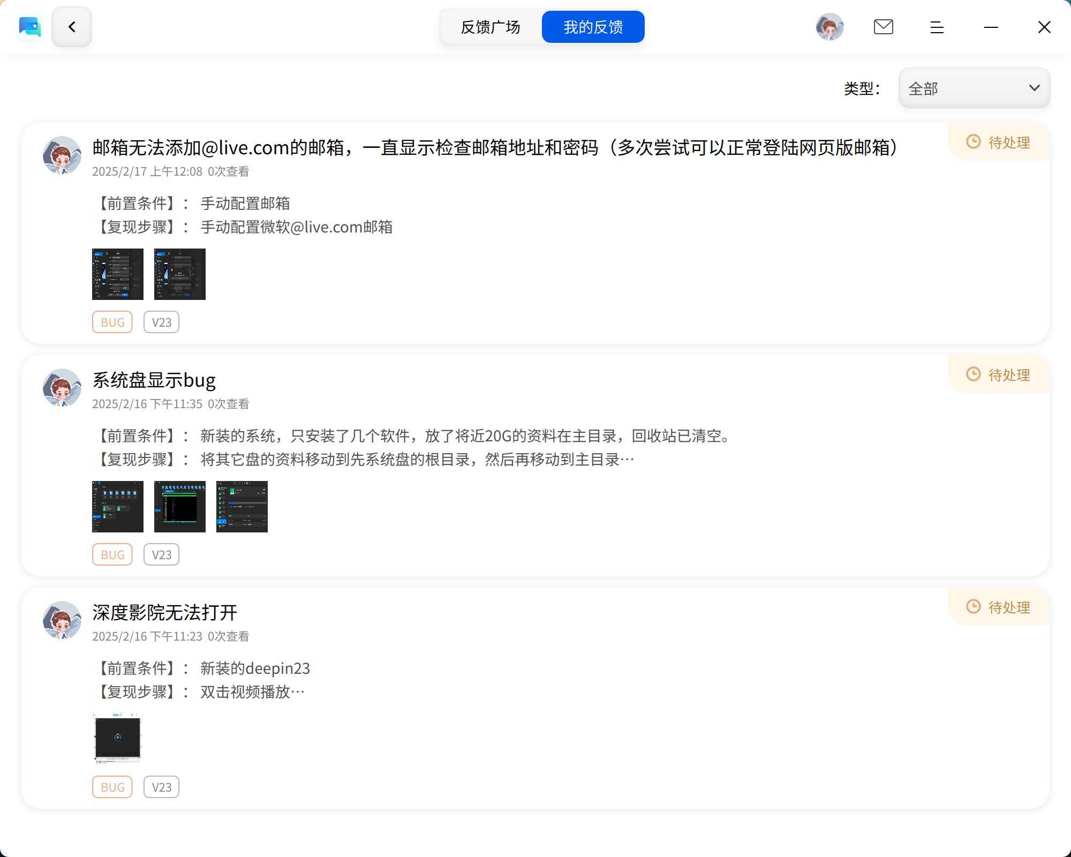Select the 我的反馈 tab
Image resolution: width=1071 pixels, height=857 pixels.
pos(593,27)
